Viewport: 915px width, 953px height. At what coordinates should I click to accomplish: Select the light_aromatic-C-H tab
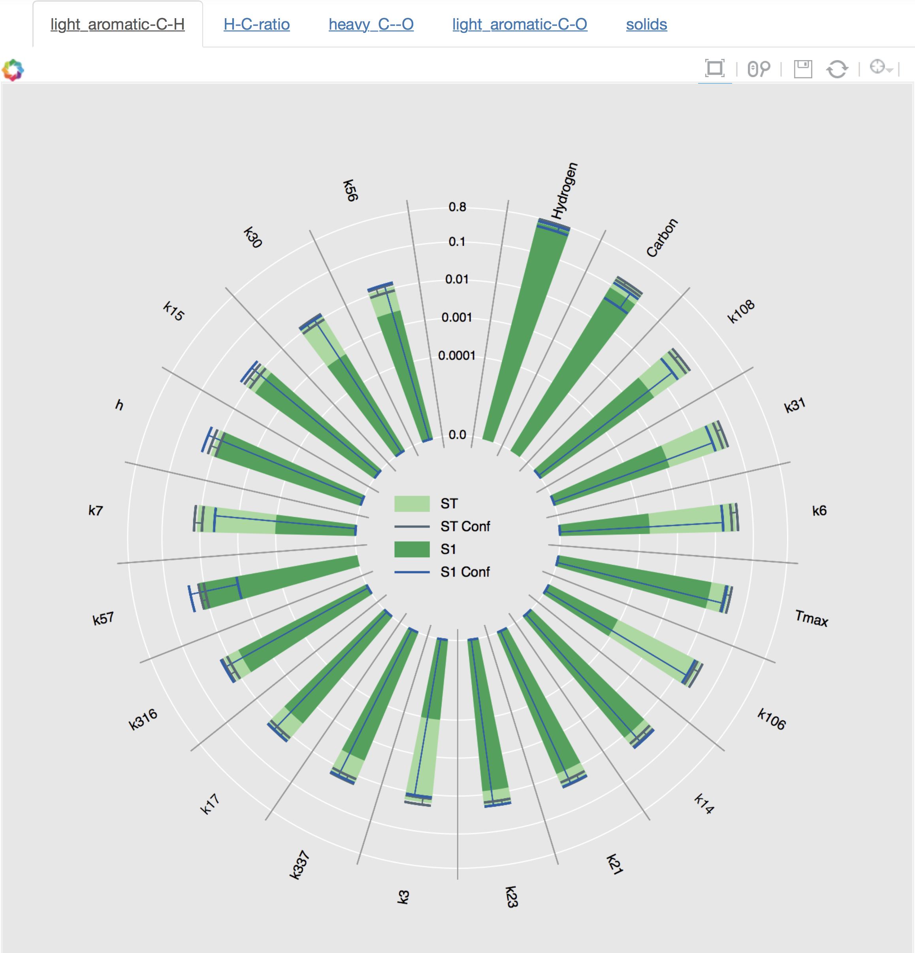pos(117,24)
